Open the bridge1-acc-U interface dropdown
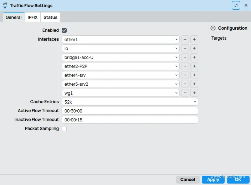Image resolution: width=251 pixels, height=185 pixels. click(x=121, y=57)
